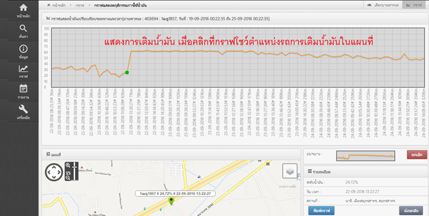Select the เลือกยานพาหนะ vehicle tab at top right
Image resolution: width=429 pixels, height=216 pixels.
coord(383,5)
